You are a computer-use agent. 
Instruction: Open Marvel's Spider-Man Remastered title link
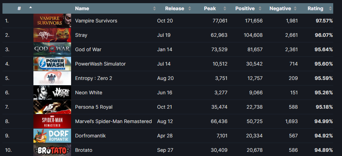click(113, 121)
